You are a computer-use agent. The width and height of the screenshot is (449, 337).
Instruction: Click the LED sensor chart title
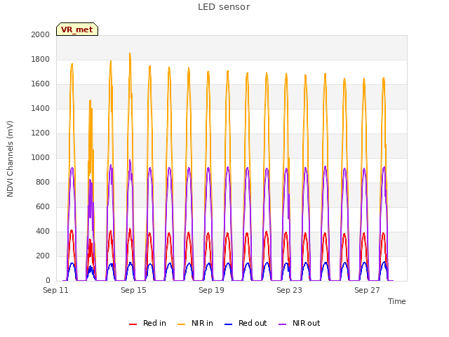click(224, 7)
